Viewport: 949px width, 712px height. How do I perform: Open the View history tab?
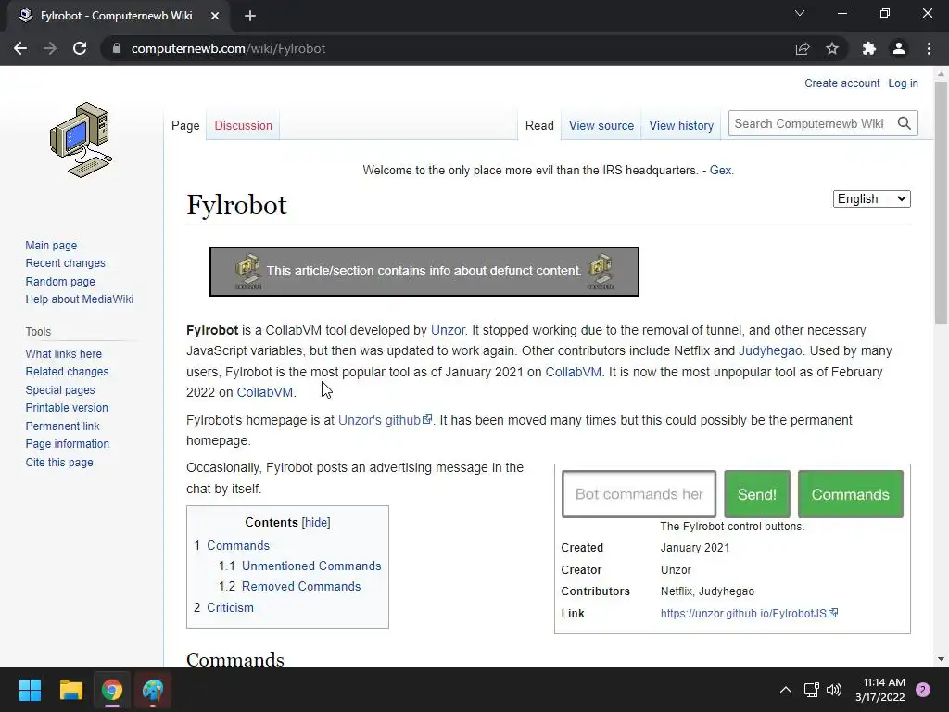tap(681, 125)
